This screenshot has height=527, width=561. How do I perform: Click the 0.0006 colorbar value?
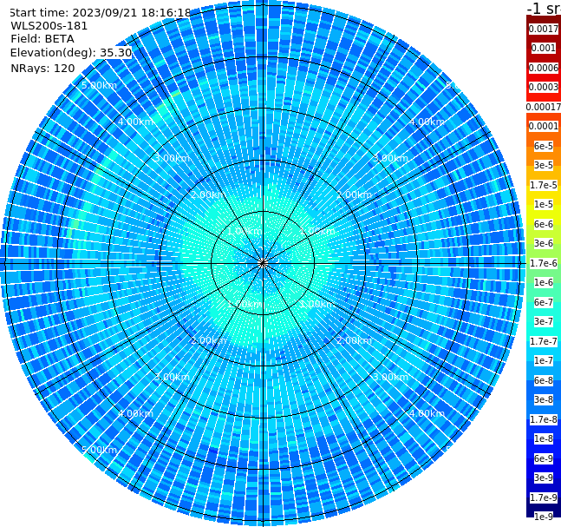[x=544, y=68]
